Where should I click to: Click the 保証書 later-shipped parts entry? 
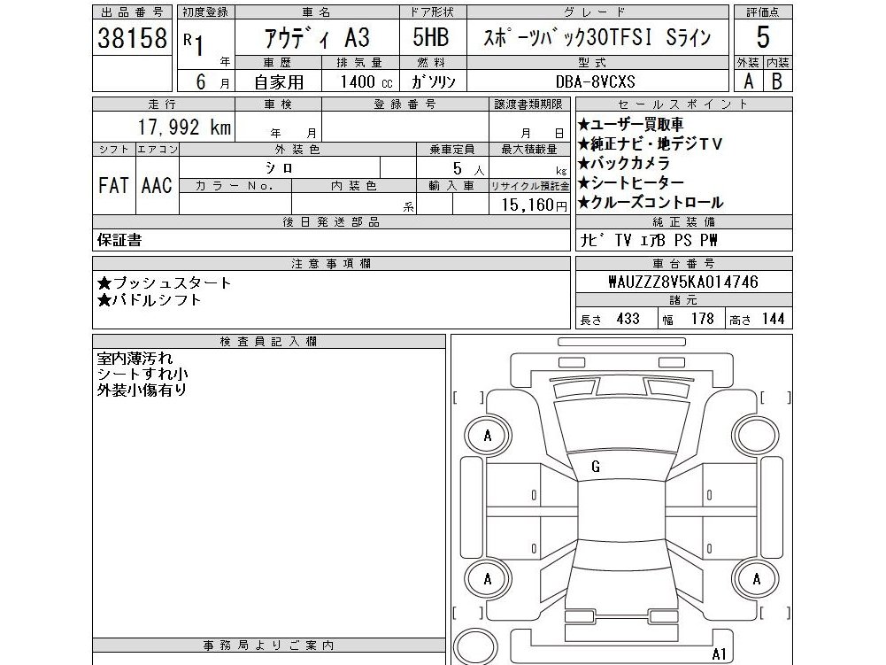(x=119, y=240)
